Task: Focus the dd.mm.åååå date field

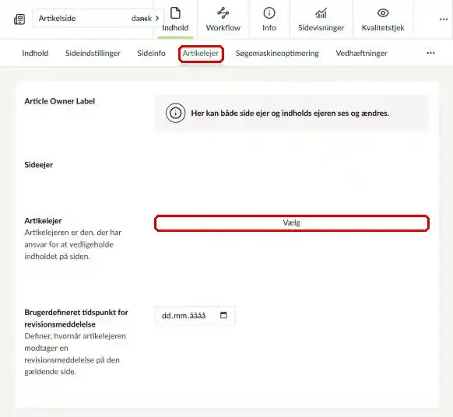Action: (195, 316)
